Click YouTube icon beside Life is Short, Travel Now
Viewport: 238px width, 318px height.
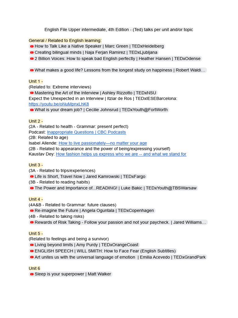[32, 177]
